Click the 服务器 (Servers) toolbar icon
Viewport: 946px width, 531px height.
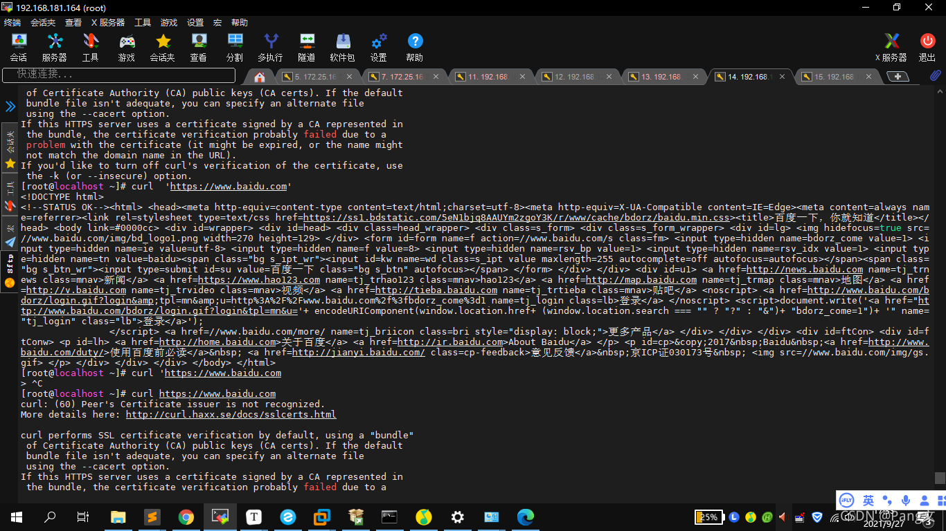[x=55, y=48]
